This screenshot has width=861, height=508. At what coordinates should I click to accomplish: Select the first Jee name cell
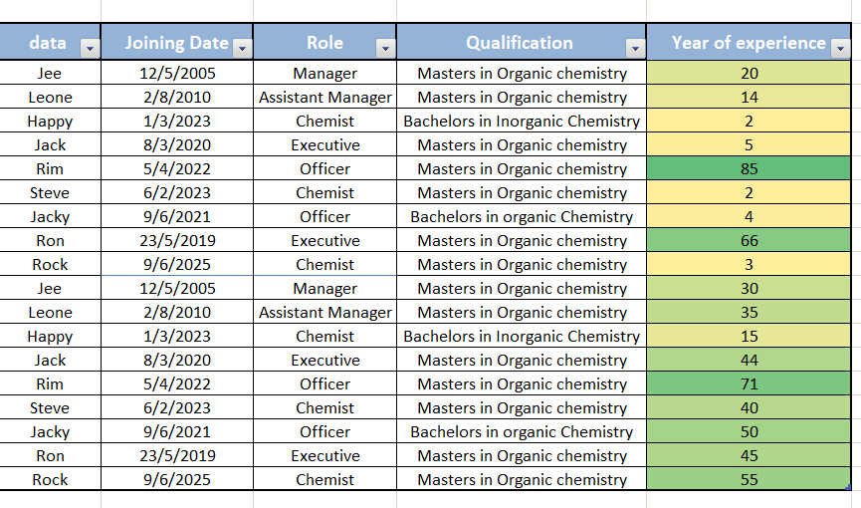pos(50,73)
